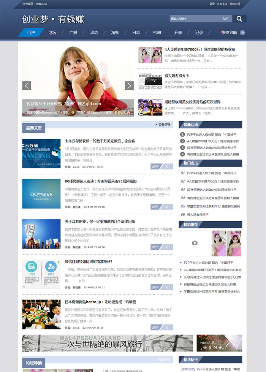Screen dimensions: 266x372
Task: Go to previous carousel slide with left arrow
Action: pos(26,85)
